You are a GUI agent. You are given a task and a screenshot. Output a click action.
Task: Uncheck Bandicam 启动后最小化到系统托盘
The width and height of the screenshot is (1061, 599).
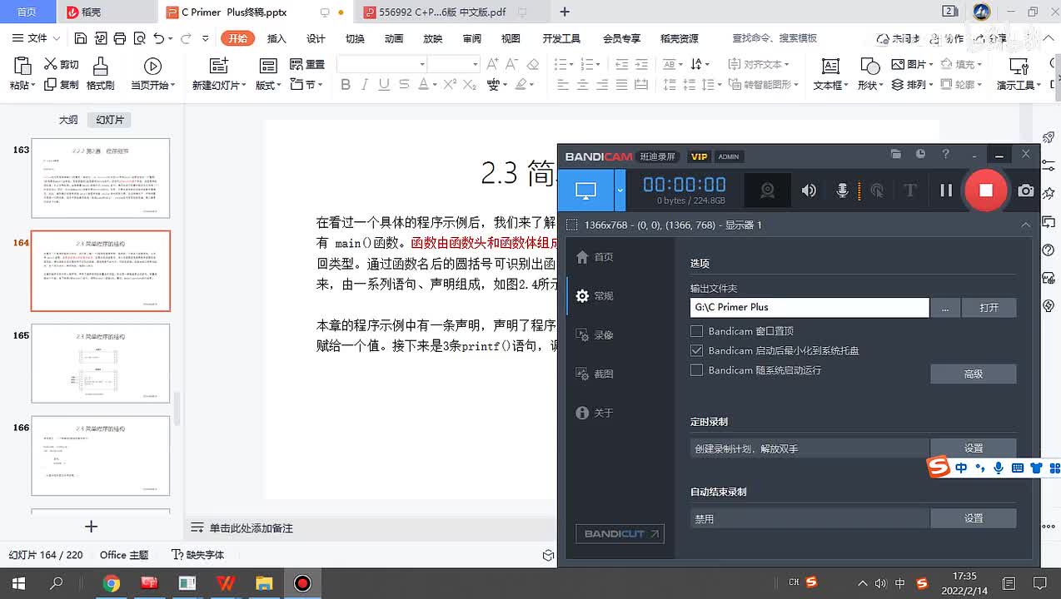[x=697, y=350]
